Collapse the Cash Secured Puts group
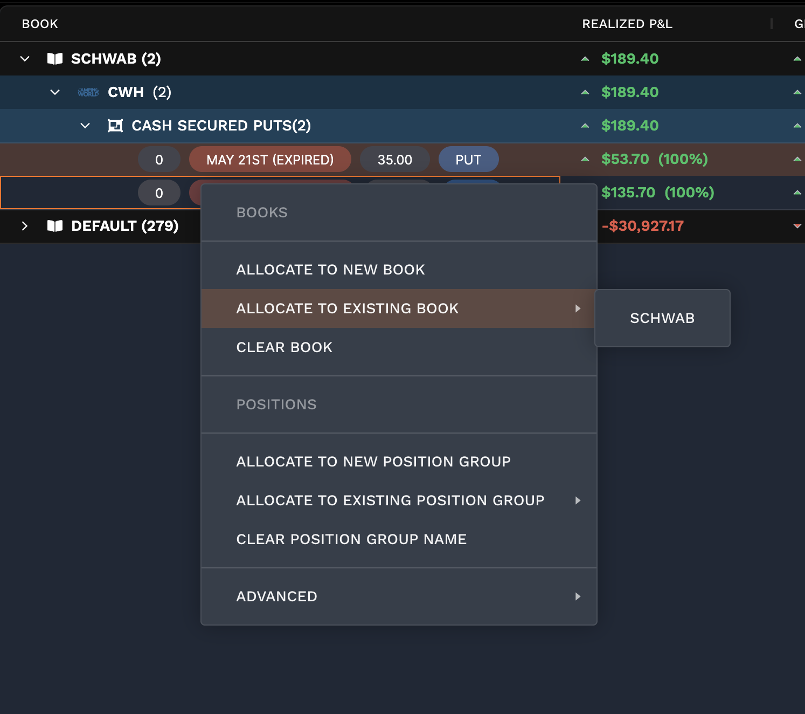The height and width of the screenshot is (714, 805). pos(85,126)
